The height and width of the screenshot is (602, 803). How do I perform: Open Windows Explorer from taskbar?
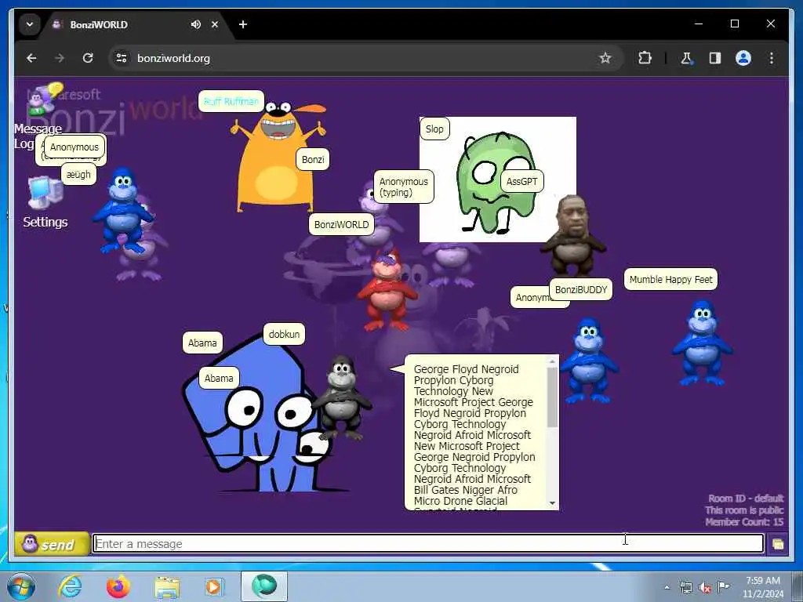(x=167, y=586)
